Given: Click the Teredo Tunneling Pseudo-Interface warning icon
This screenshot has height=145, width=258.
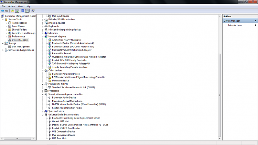Looking at the screenshot, I should [x=50, y=67].
